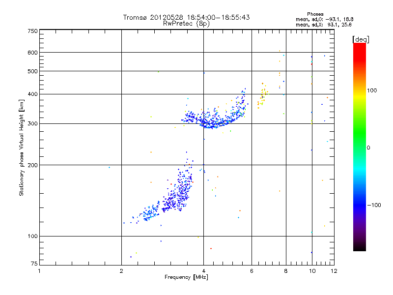Image resolution: width=393 pixels, height=295 pixels.
Task: Click the plot title 'Tromsø 20120528 18:54:00-18:55:43'
Action: coord(186,17)
